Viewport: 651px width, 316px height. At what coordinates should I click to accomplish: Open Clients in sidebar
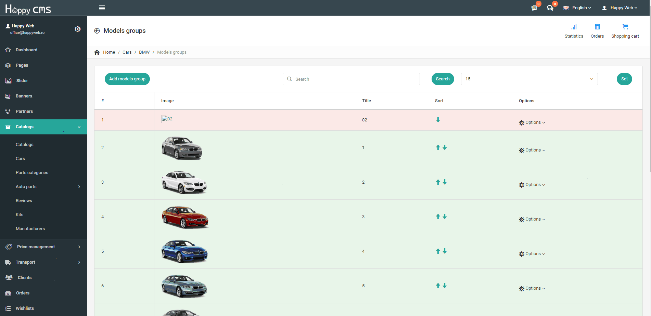coord(43,278)
